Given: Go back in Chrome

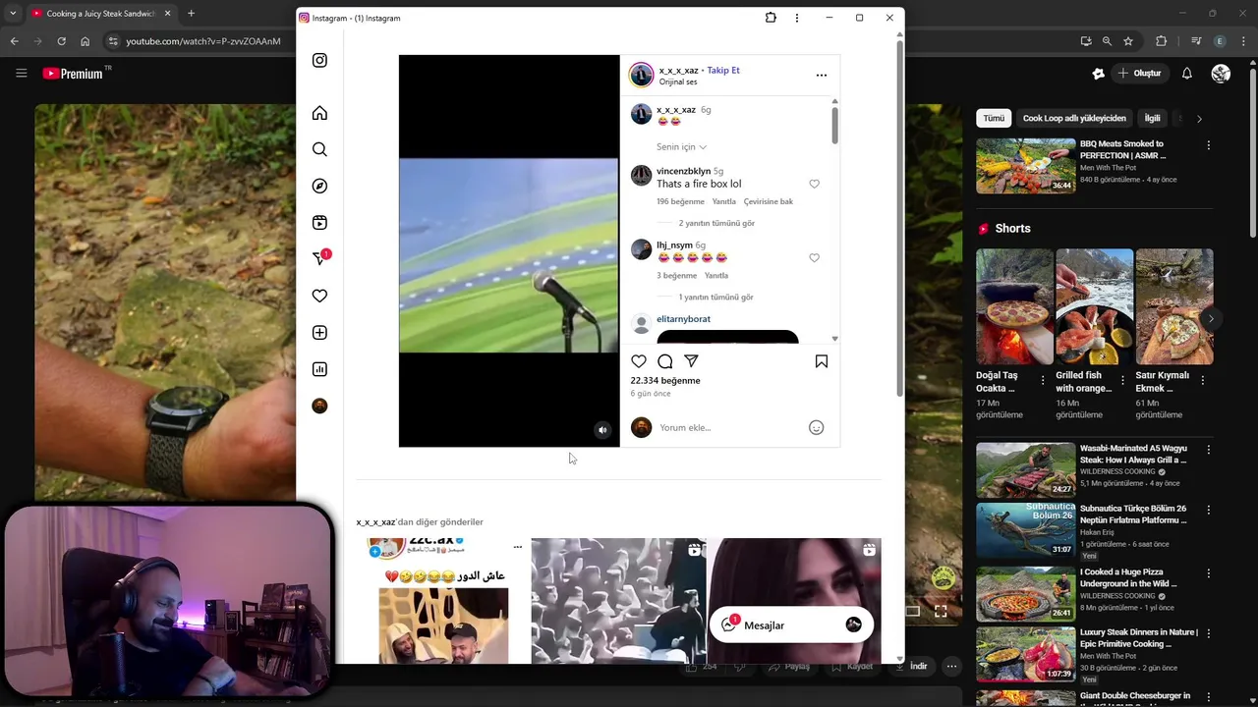Looking at the screenshot, I should point(14,41).
